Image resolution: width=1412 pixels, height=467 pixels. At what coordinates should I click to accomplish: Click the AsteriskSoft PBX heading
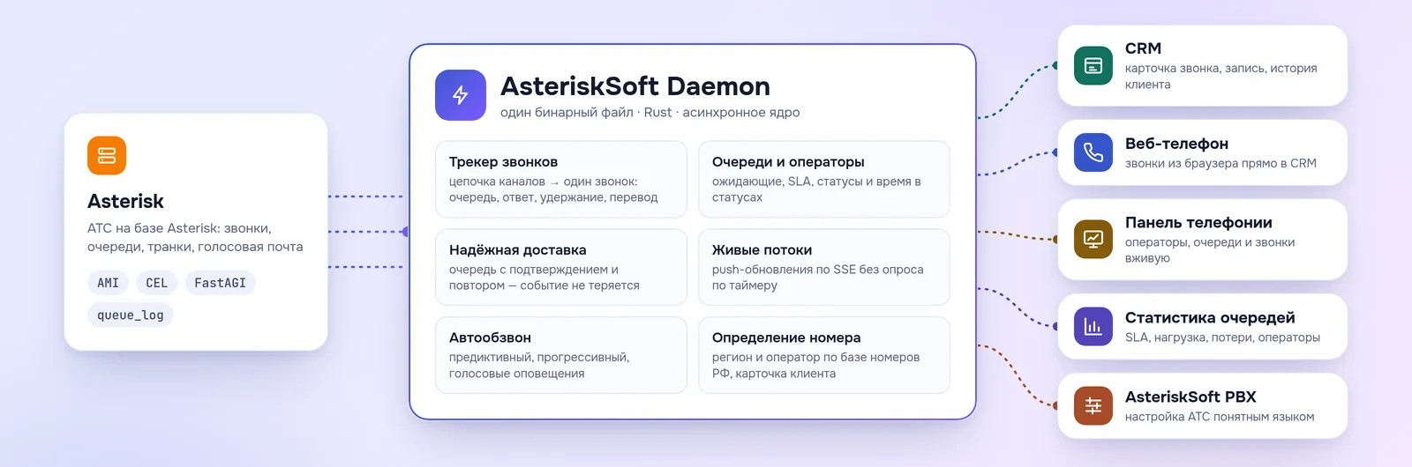click(1190, 397)
